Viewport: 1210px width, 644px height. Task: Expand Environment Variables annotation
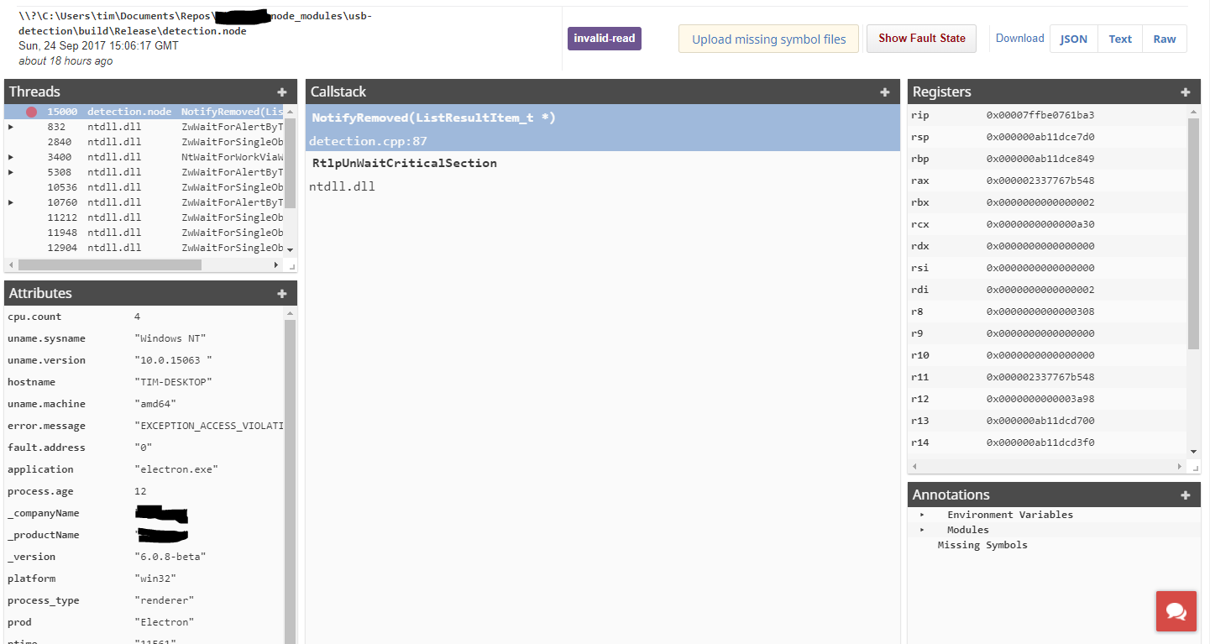tap(922, 515)
